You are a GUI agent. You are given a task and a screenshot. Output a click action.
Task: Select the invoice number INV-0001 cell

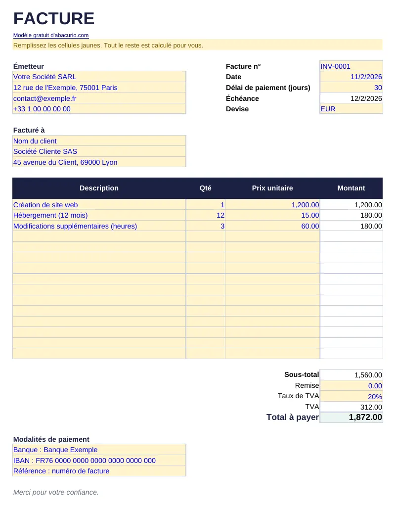coord(351,66)
